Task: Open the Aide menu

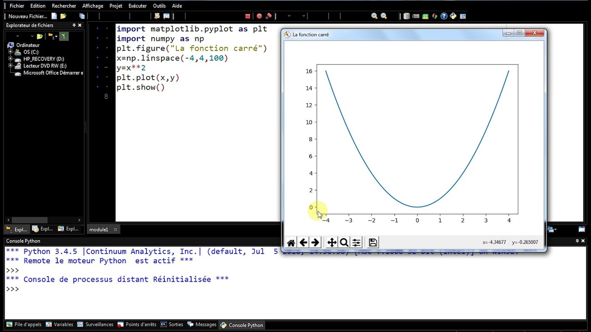Action: pyautogui.click(x=177, y=6)
